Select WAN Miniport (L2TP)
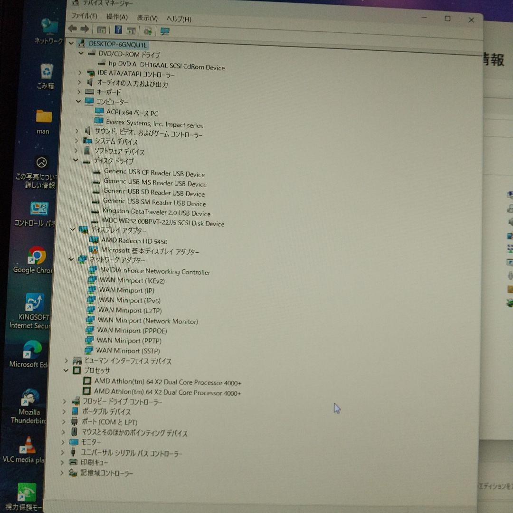 tap(130, 310)
